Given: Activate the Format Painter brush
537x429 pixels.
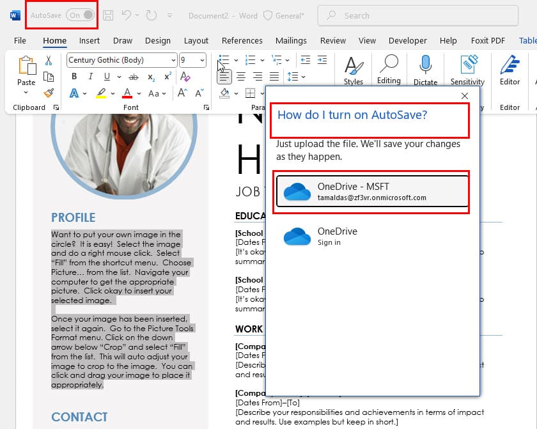Looking at the screenshot, I should coord(49,93).
